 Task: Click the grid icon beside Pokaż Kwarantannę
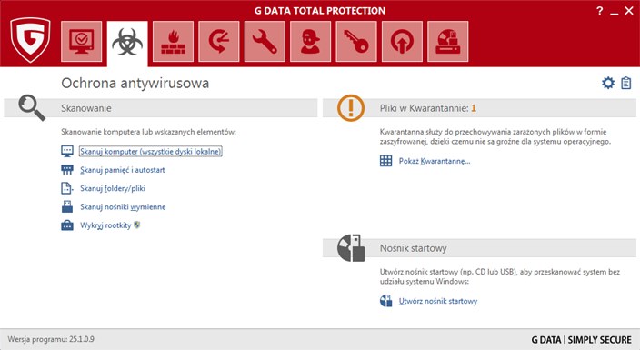[385, 161]
